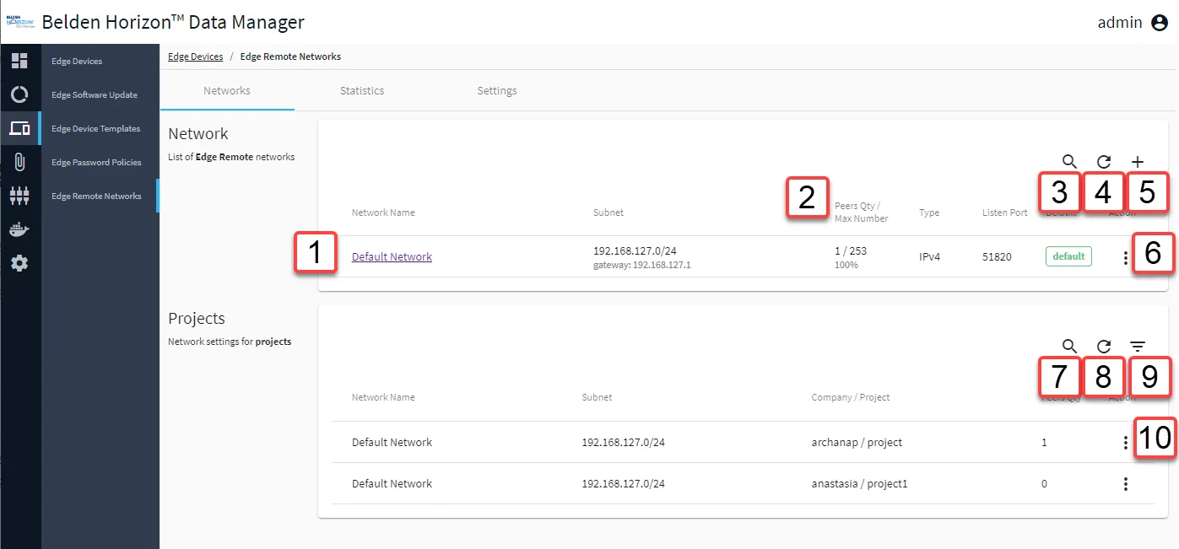Click the Edge Remote Networks breadcrumb text
Viewport: 1179px width, 549px height.
click(290, 57)
